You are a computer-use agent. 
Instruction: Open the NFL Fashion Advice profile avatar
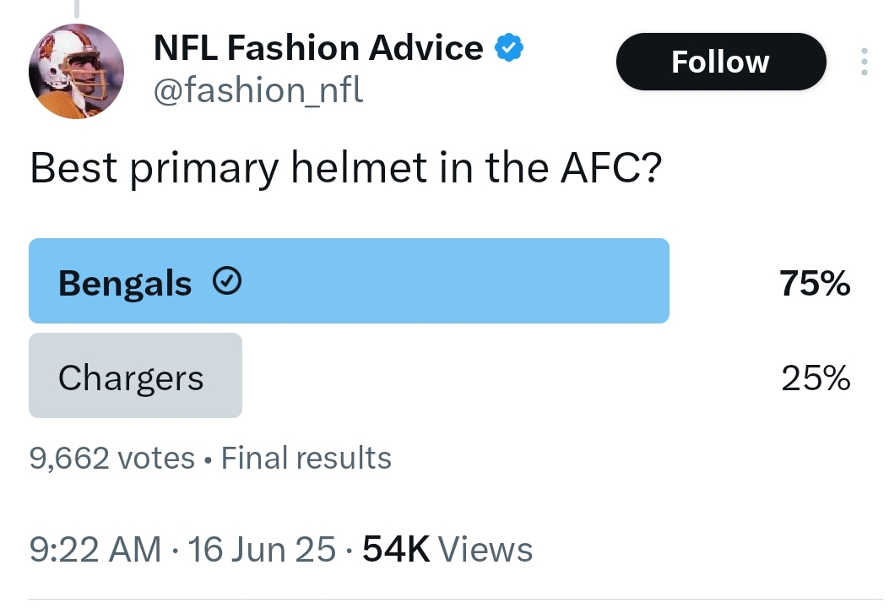pos(77,71)
